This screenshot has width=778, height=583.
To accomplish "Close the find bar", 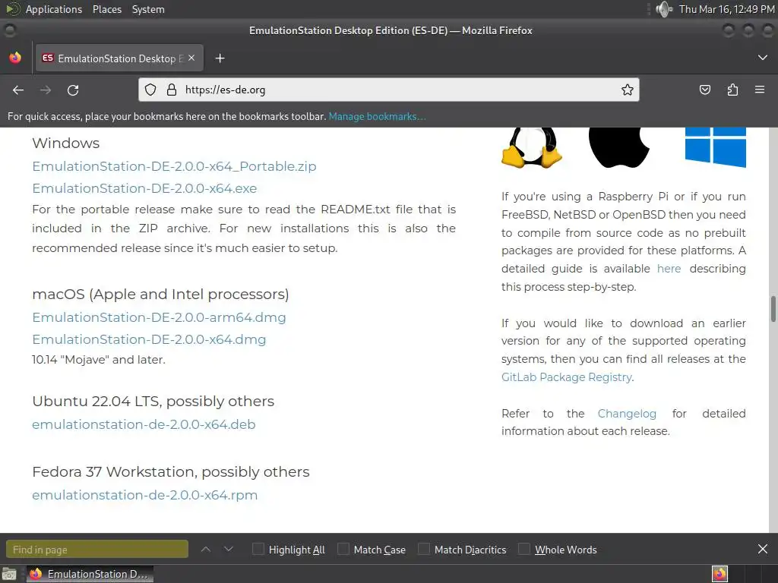I will [763, 549].
